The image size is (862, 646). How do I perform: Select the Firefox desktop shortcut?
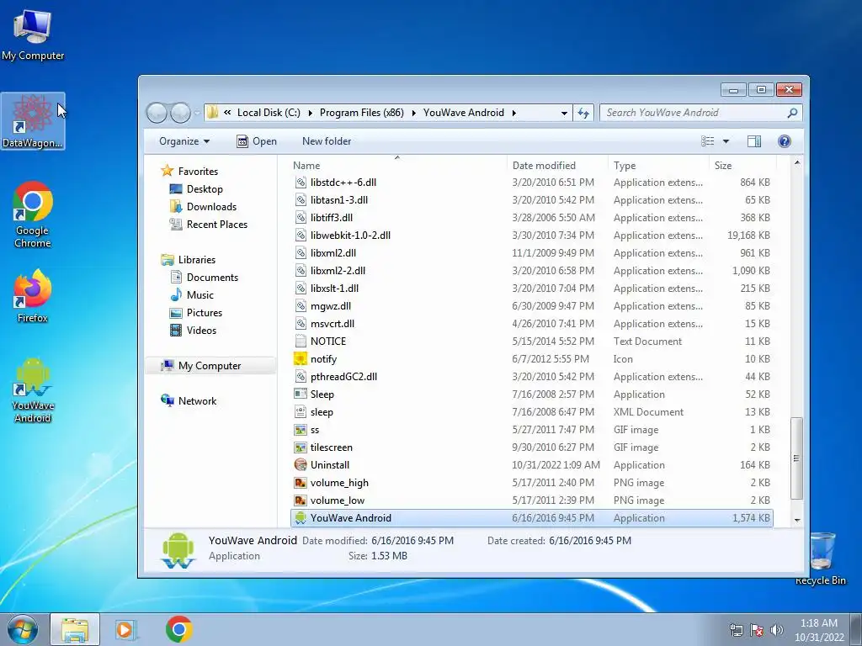point(33,297)
